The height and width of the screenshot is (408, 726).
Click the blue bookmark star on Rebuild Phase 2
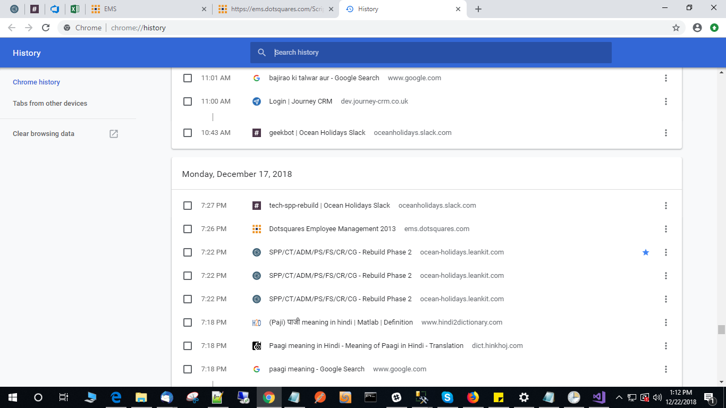tap(646, 252)
